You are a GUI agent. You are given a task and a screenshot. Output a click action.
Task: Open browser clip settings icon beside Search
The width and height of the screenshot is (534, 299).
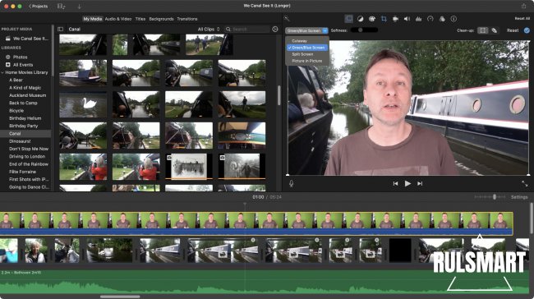275,30
